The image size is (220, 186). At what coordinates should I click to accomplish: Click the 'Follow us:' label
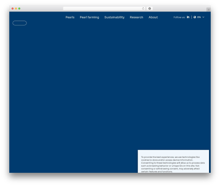pyautogui.click(x=179, y=17)
